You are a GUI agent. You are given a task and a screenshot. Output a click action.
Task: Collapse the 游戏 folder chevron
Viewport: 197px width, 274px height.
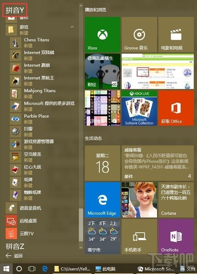pyautogui.click(x=72, y=27)
